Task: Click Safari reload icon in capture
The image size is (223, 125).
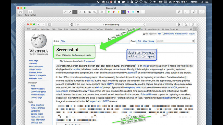Action: [144, 24]
